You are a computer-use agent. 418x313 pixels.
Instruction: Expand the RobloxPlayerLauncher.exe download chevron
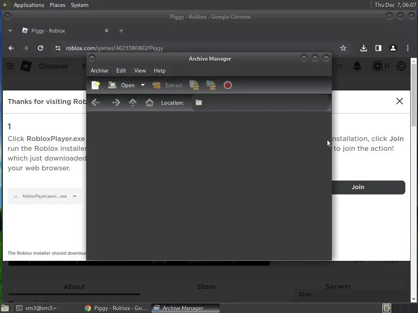[74, 196]
